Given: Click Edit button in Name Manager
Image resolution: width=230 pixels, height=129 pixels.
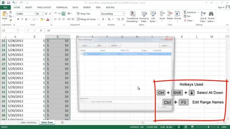Looking at the screenshot, I should pos(100,46).
